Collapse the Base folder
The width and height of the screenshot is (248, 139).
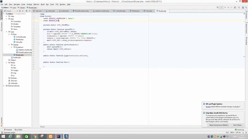point(9,34)
